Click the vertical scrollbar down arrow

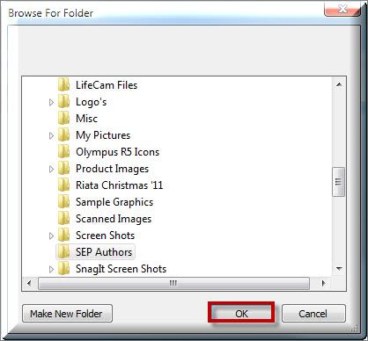tap(339, 269)
